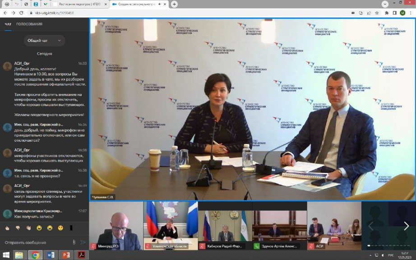Open the ГОЛОСОВАНИЯ tab
The width and height of the screenshot is (416, 260).
(29, 24)
